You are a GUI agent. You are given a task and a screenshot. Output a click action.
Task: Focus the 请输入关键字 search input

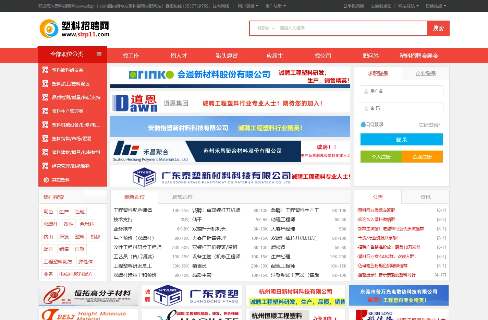click(x=352, y=28)
